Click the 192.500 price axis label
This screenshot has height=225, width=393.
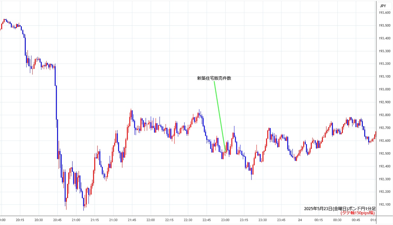click(x=385, y=153)
